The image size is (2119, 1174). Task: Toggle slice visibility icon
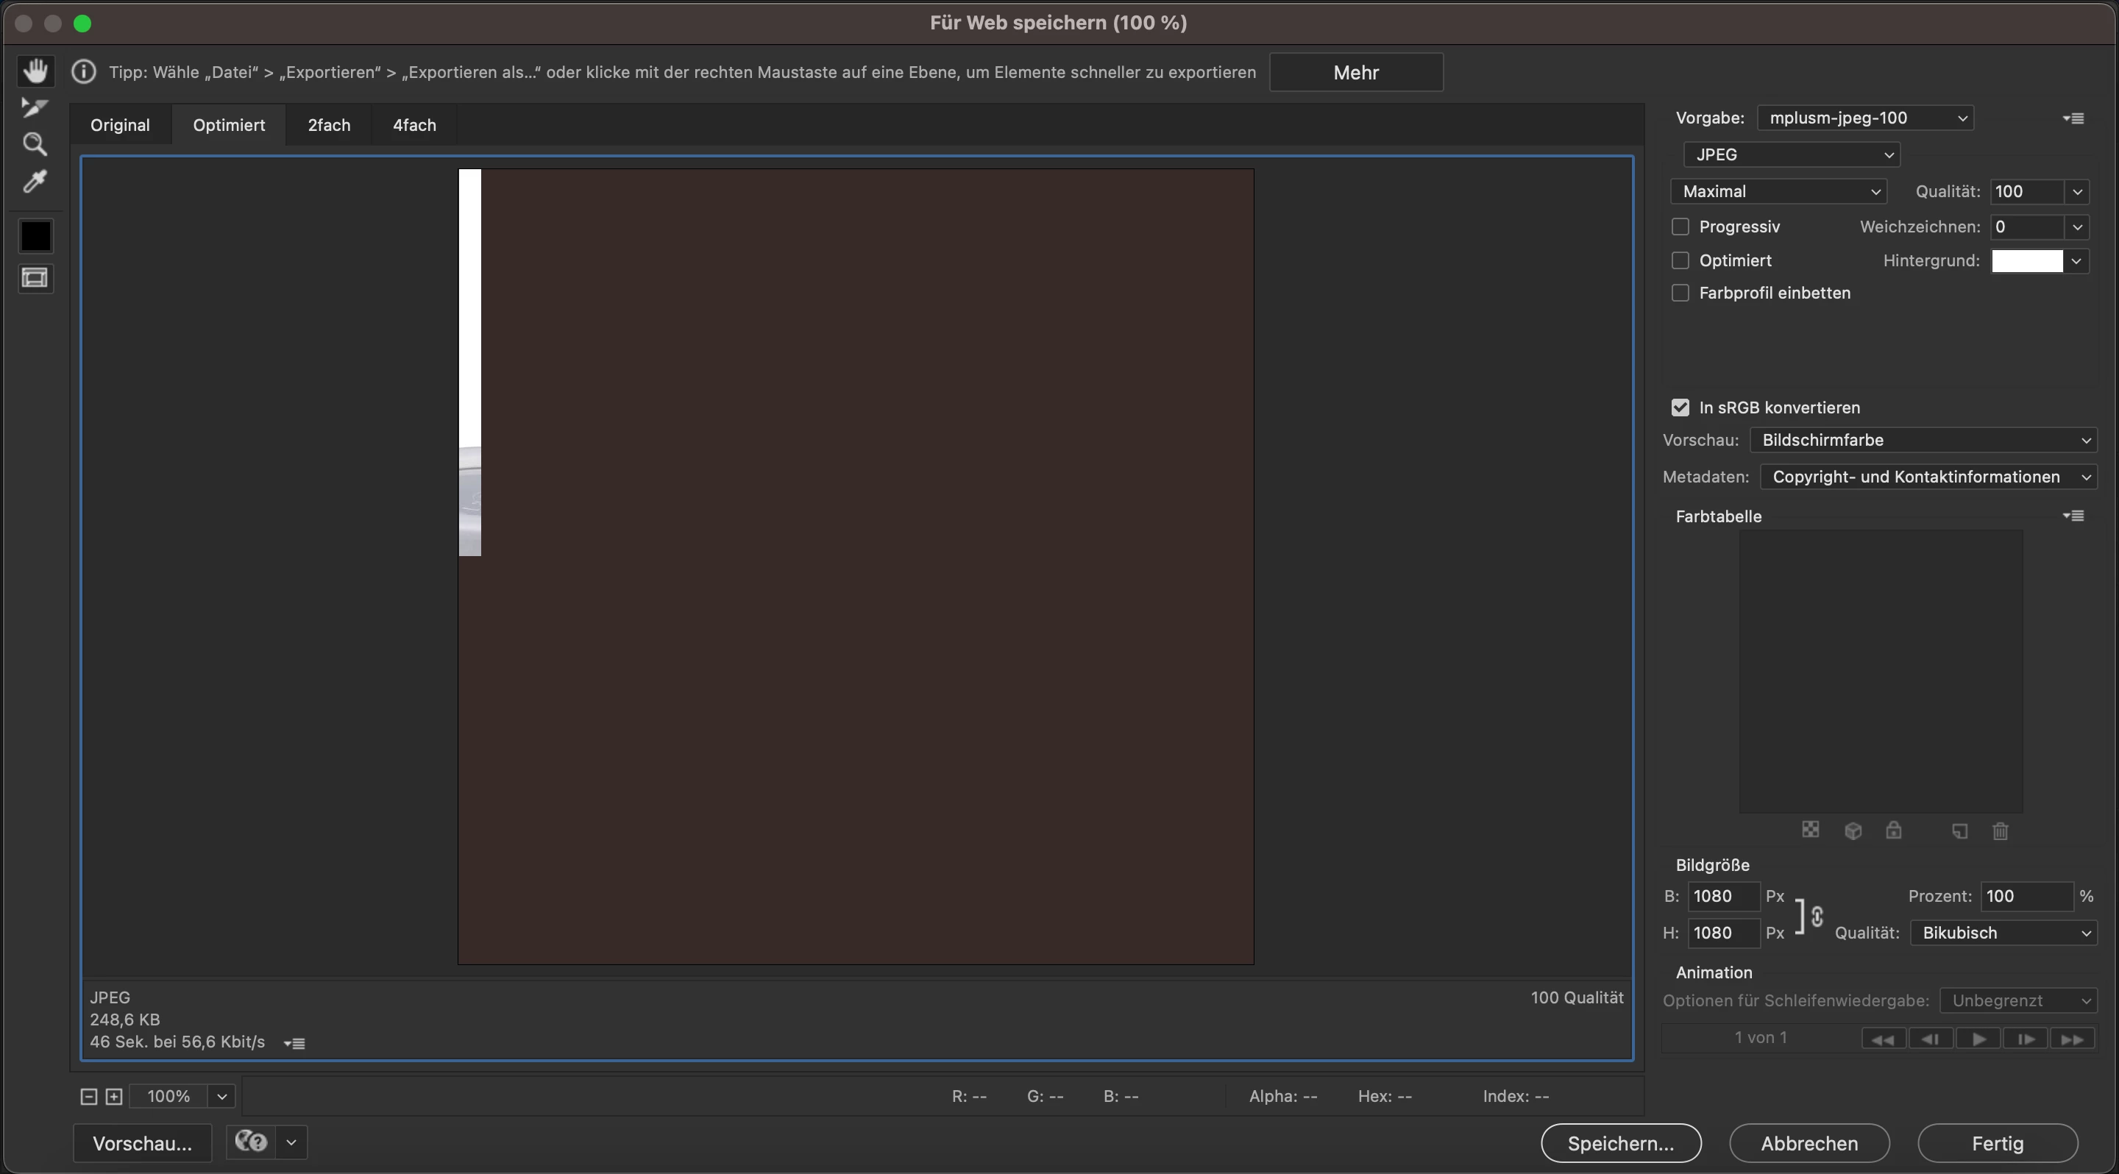(35, 278)
